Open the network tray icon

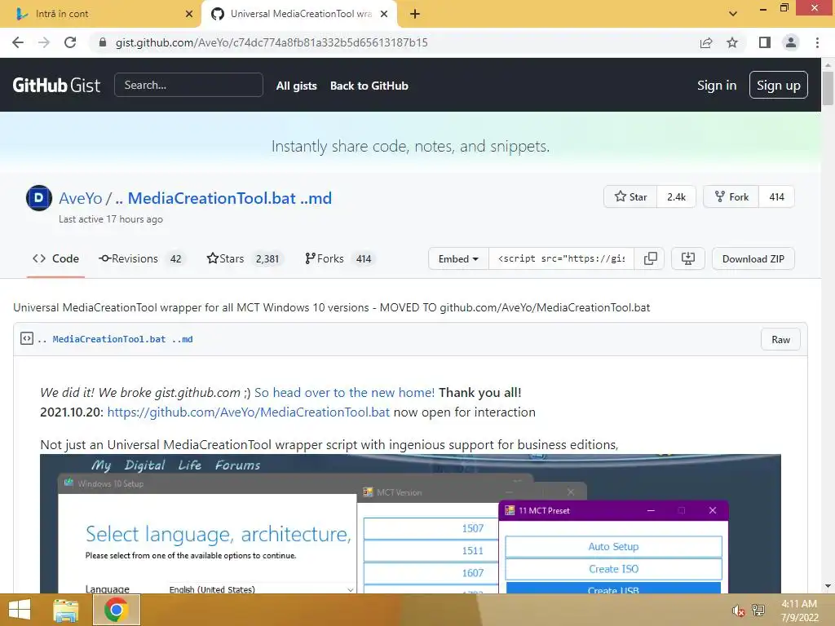coord(758,611)
